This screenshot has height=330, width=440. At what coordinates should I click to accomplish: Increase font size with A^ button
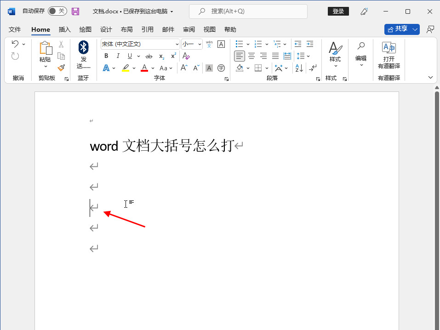coord(184,68)
